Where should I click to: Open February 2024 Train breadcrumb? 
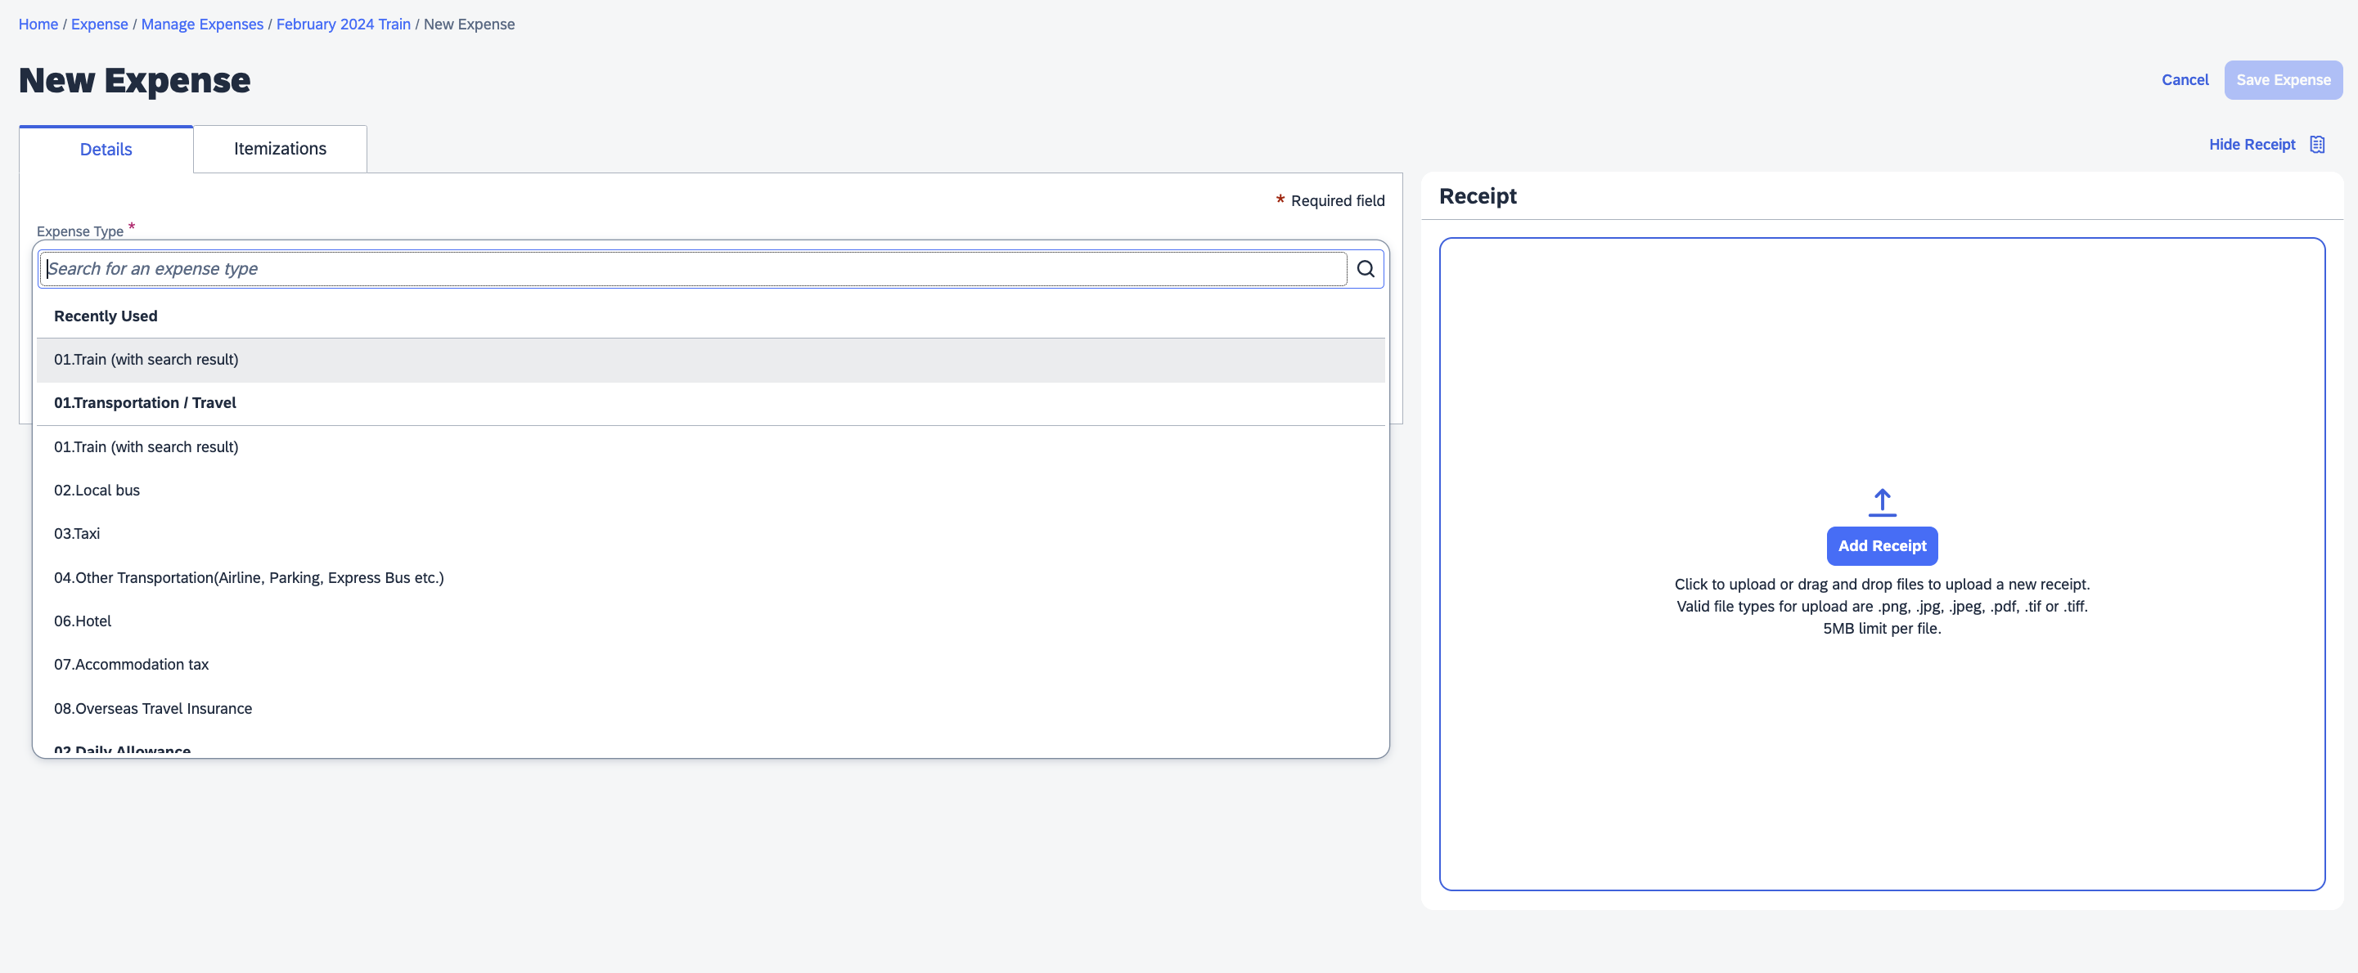pyautogui.click(x=344, y=25)
